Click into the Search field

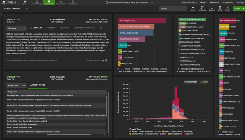coord(173,9)
